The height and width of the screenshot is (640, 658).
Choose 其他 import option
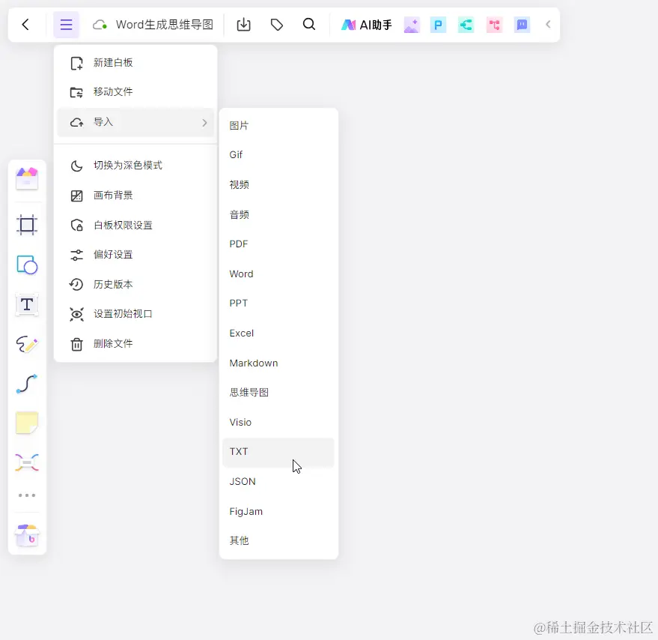pyautogui.click(x=278, y=541)
